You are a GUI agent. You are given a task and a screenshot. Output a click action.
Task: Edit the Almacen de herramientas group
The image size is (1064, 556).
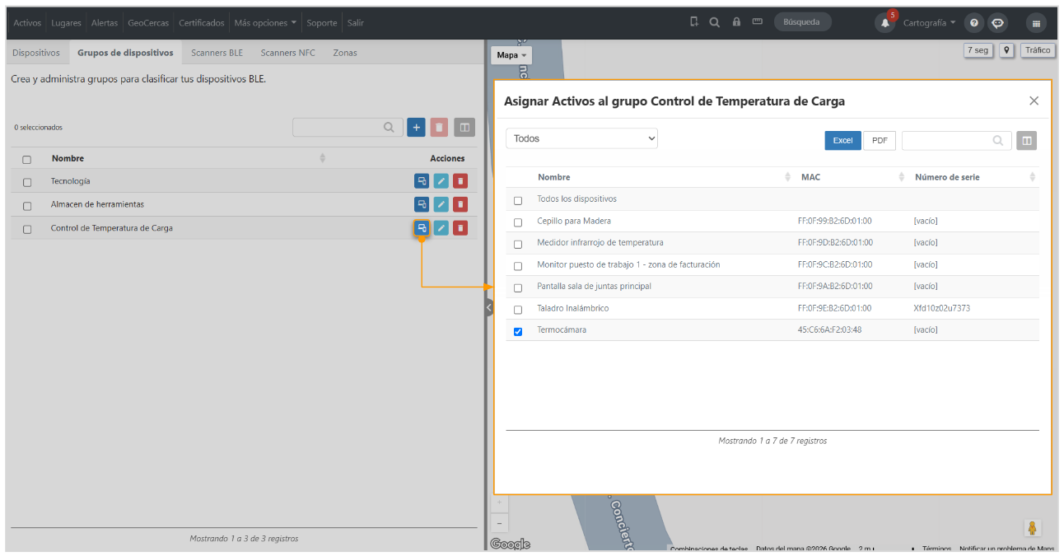[x=441, y=204]
